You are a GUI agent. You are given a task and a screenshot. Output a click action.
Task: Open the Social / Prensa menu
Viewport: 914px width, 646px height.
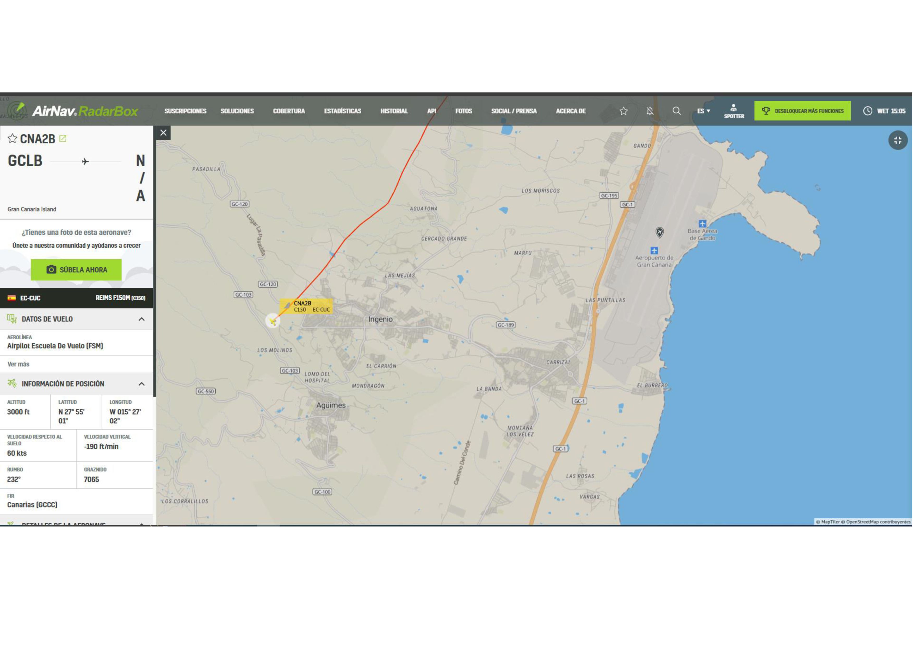514,111
